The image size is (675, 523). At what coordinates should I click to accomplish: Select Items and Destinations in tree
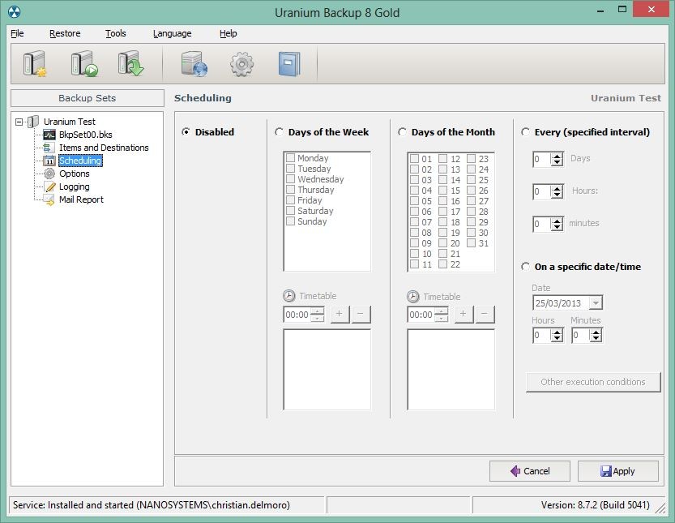point(104,148)
